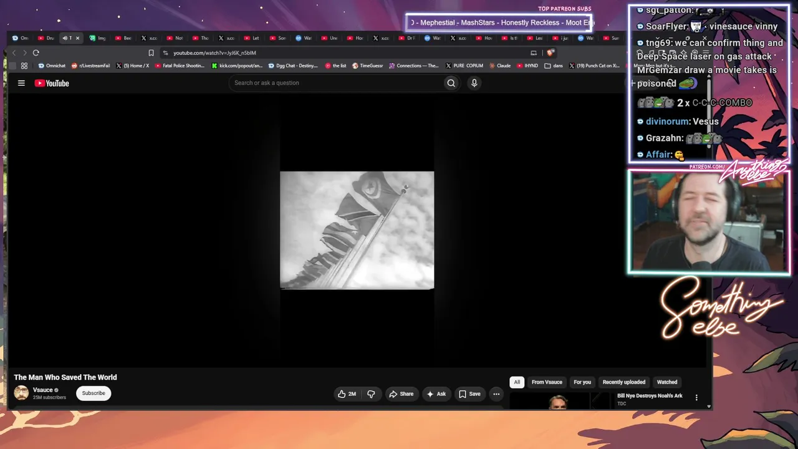Open the PURE COPIUM bookmark

tap(464, 65)
